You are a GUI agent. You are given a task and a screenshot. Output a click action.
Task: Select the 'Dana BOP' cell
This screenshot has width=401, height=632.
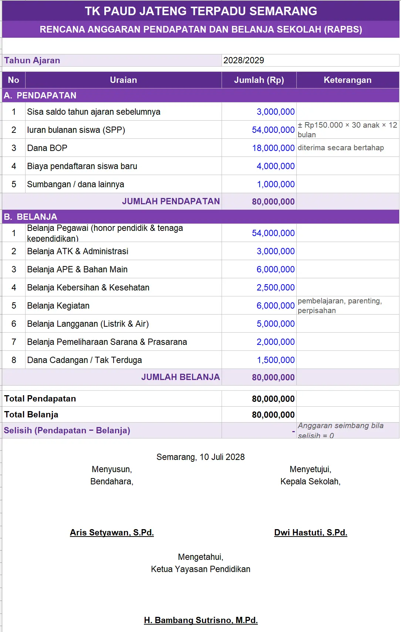[x=124, y=148]
